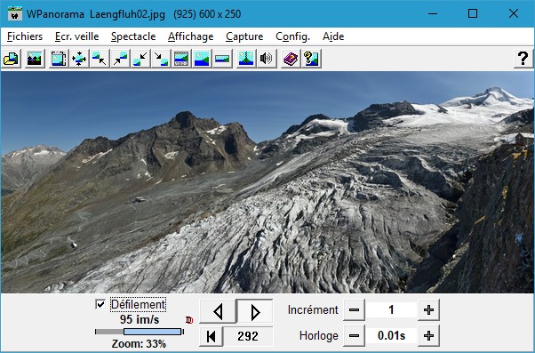Click the Incrément label
This screenshot has height=353, width=535.
point(313,310)
